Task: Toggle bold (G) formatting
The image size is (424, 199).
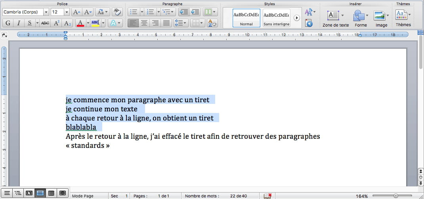Action: 8,23
